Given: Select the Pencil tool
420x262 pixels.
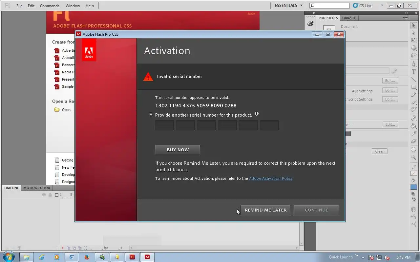Looking at the screenshot, I should (413, 95).
